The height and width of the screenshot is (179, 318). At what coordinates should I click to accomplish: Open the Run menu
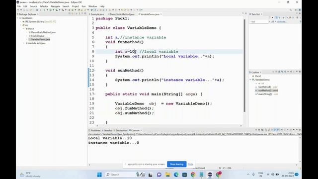click(83, 6)
